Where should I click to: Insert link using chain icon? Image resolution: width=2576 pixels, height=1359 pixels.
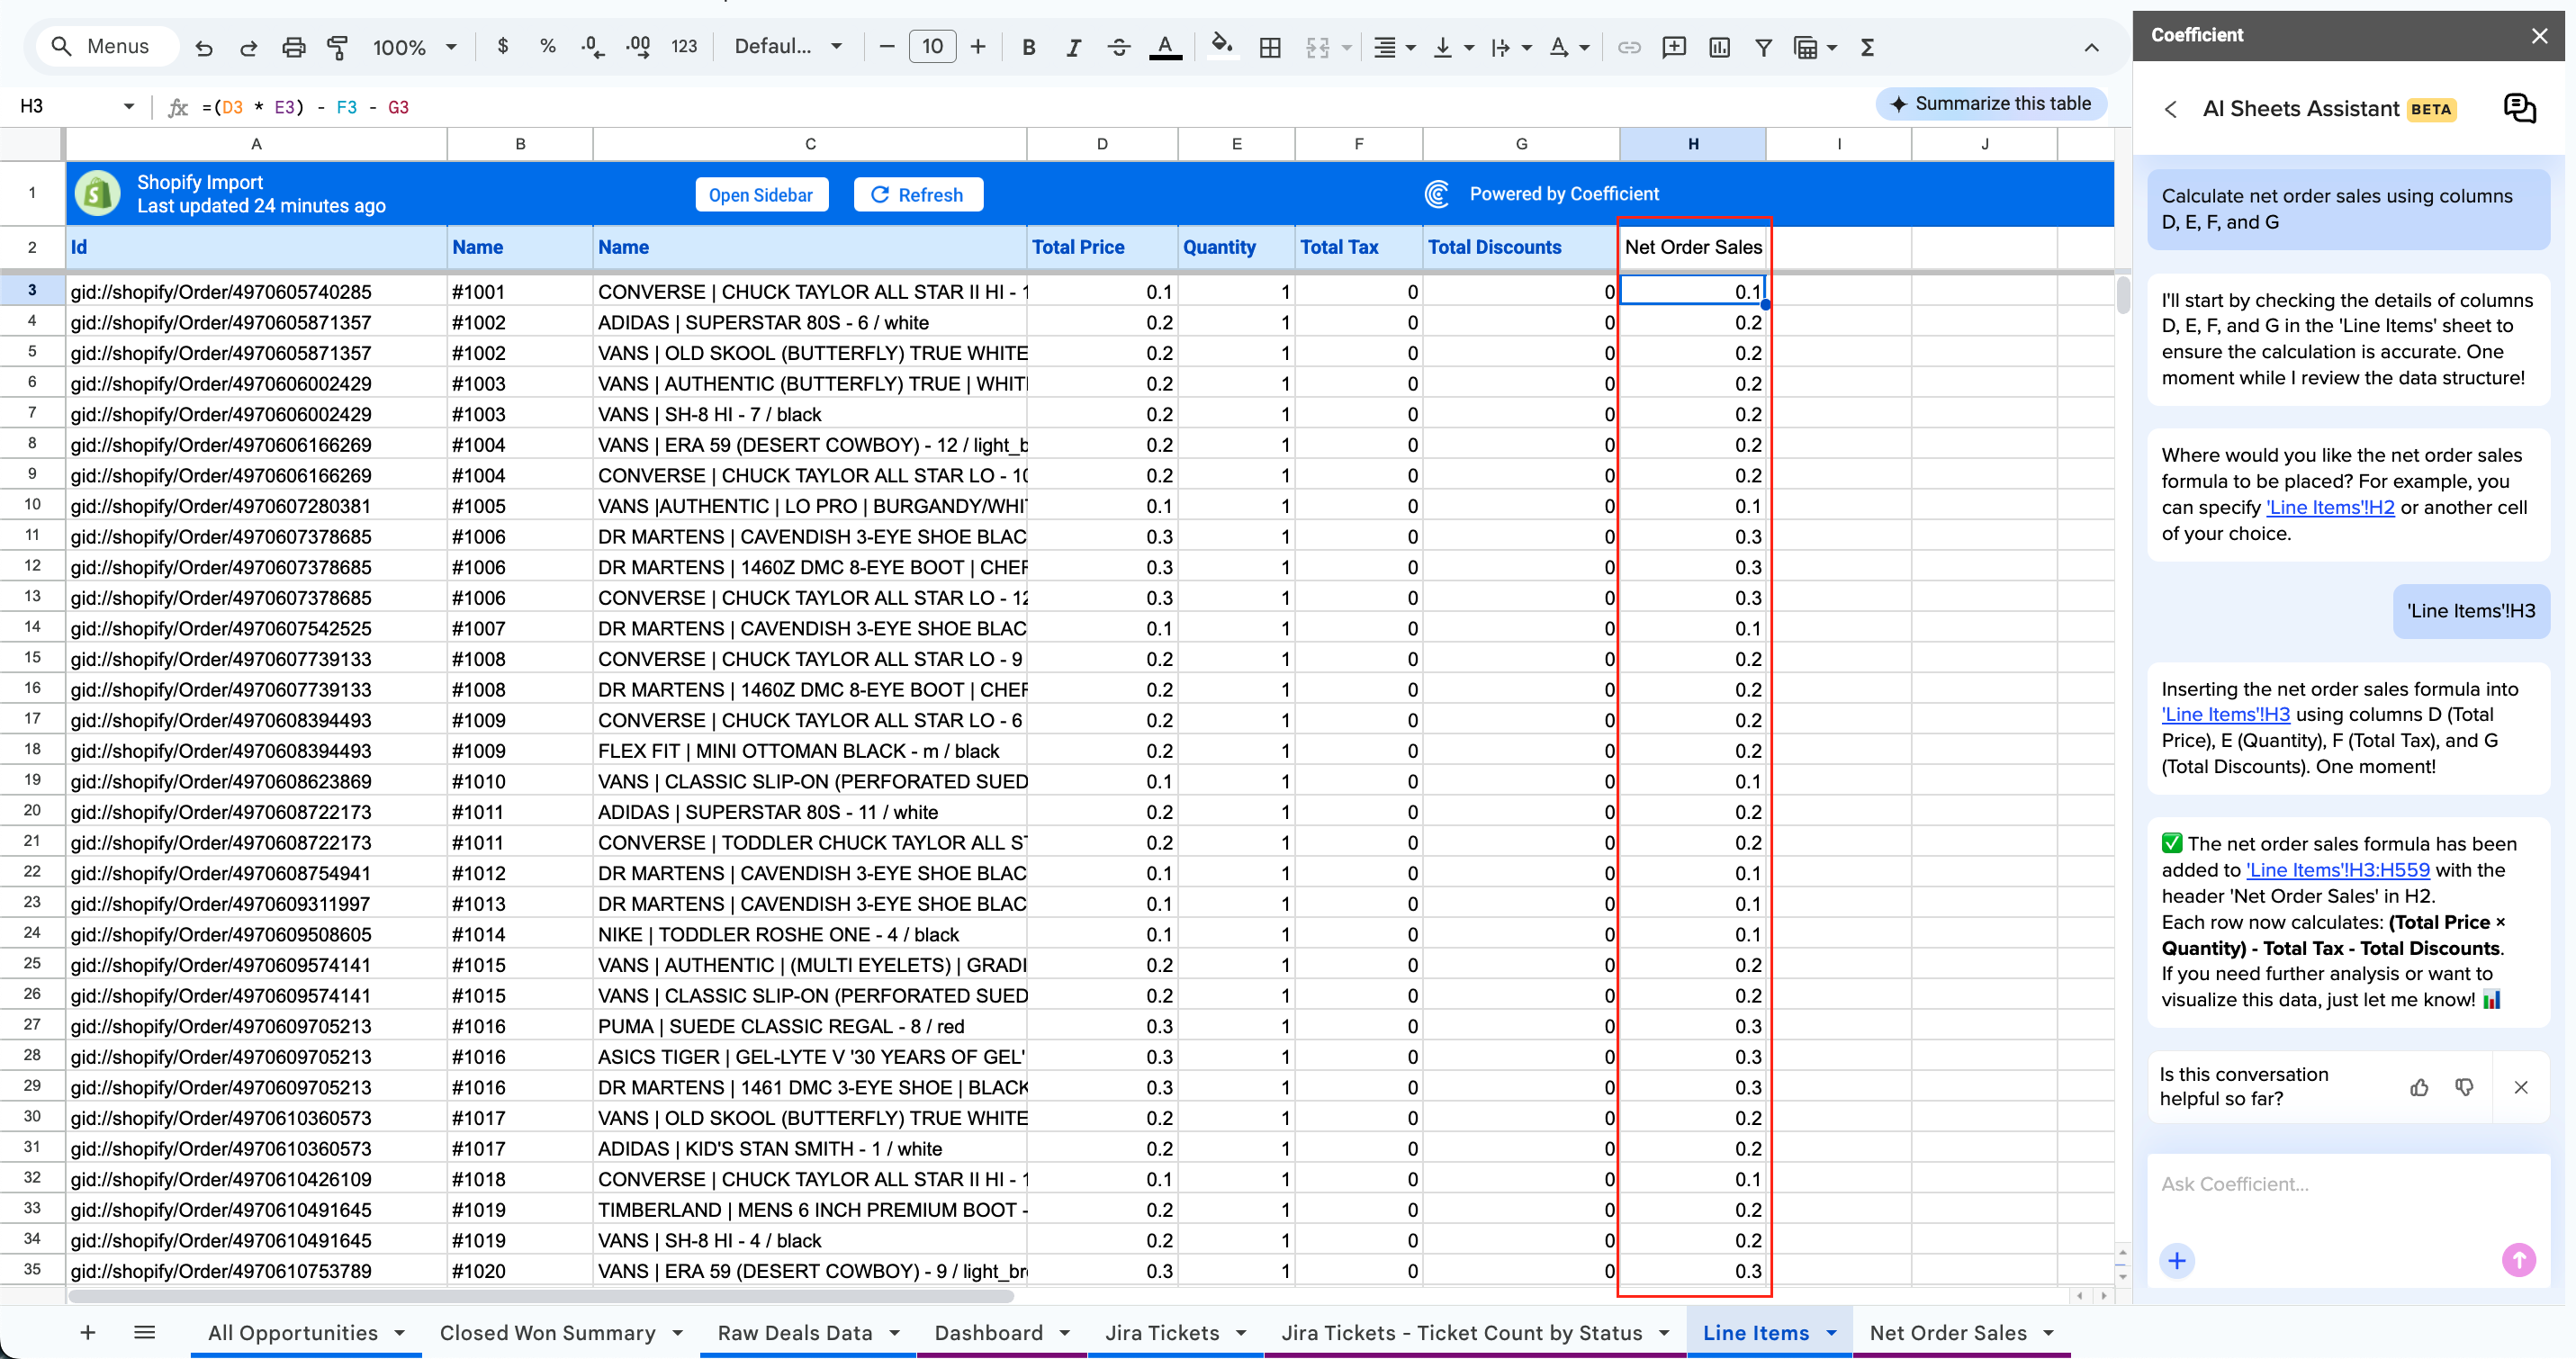point(1629,47)
